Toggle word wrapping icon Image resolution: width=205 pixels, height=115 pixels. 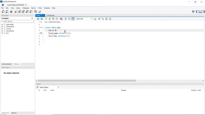coord(110,19)
